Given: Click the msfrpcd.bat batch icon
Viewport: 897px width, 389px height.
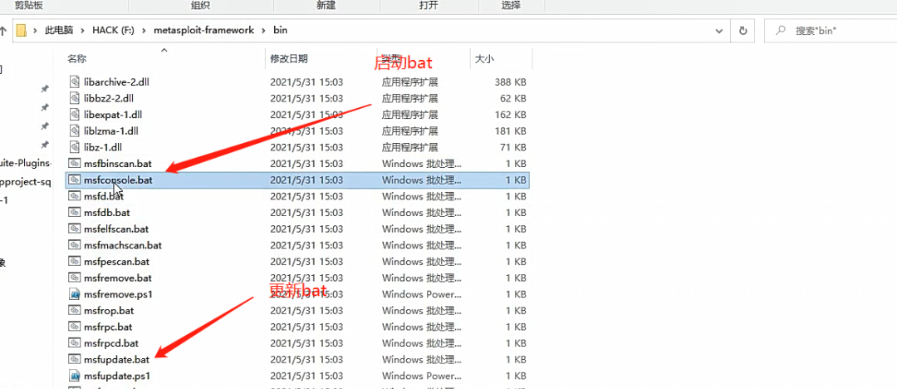Looking at the screenshot, I should coord(75,343).
